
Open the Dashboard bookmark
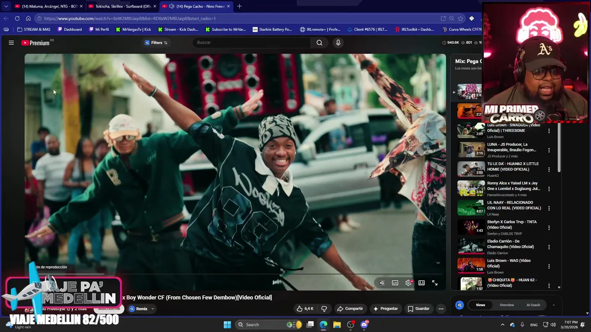point(70,30)
